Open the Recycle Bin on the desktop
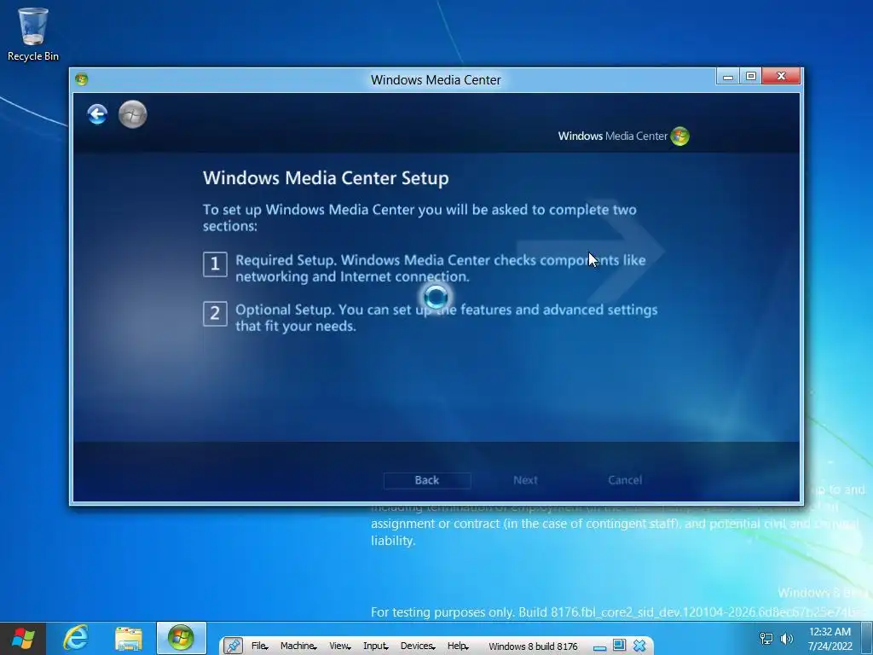 (x=33, y=34)
